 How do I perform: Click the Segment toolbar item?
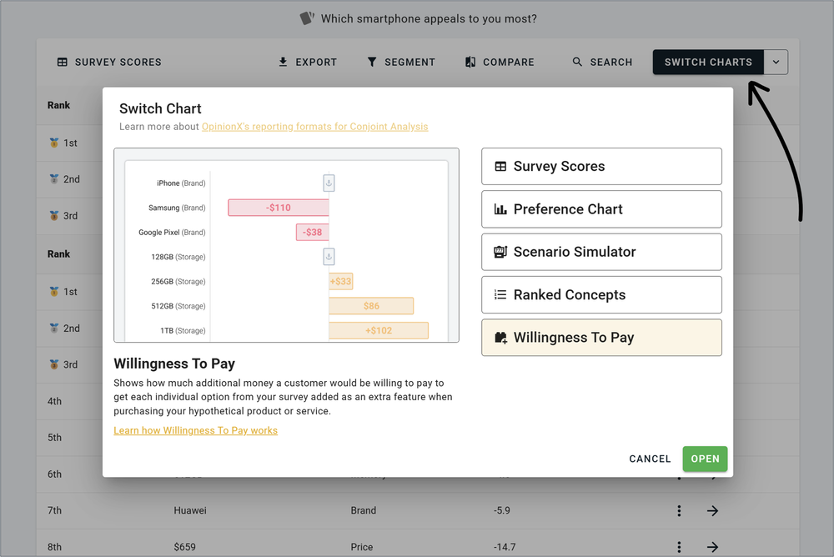point(401,63)
